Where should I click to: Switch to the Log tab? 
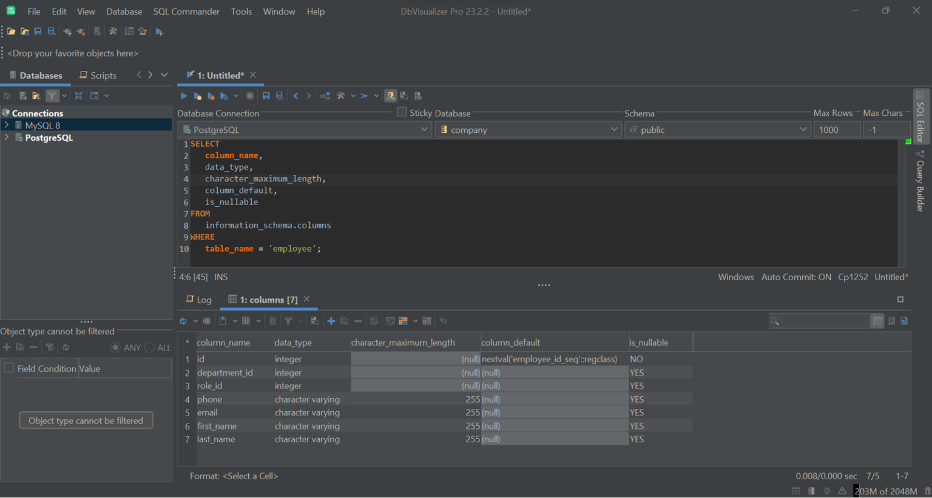[x=199, y=300]
